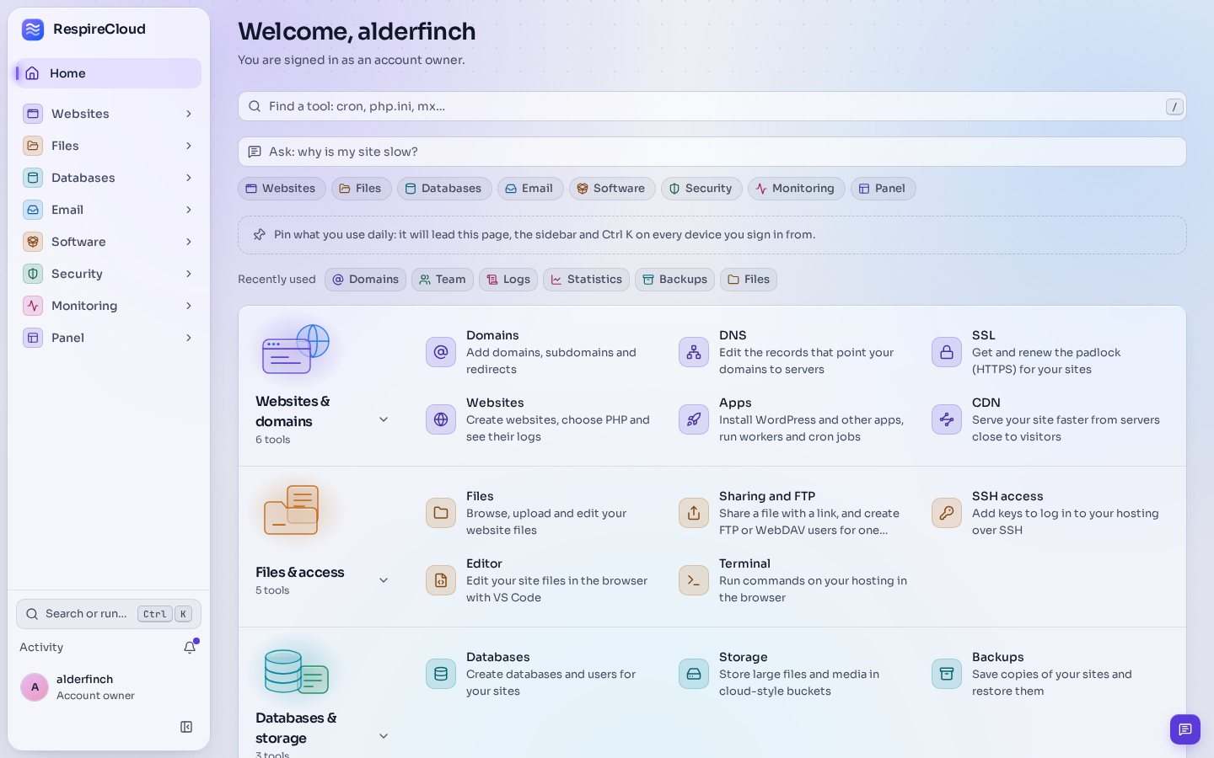This screenshot has width=1214, height=758.
Task: Open recently used Logs shortcut
Action: tap(508, 280)
